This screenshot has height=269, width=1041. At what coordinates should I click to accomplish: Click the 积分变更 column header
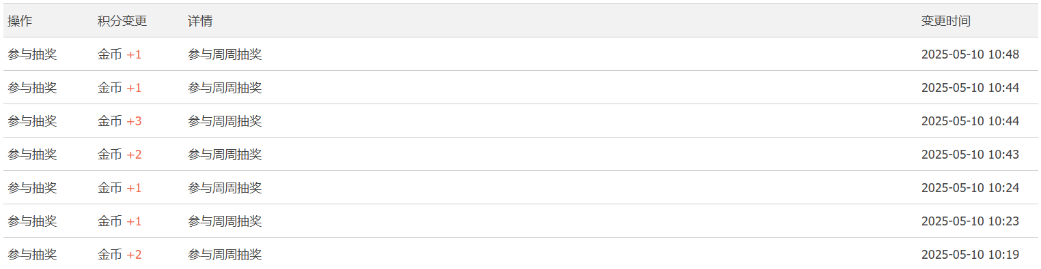[x=122, y=21]
